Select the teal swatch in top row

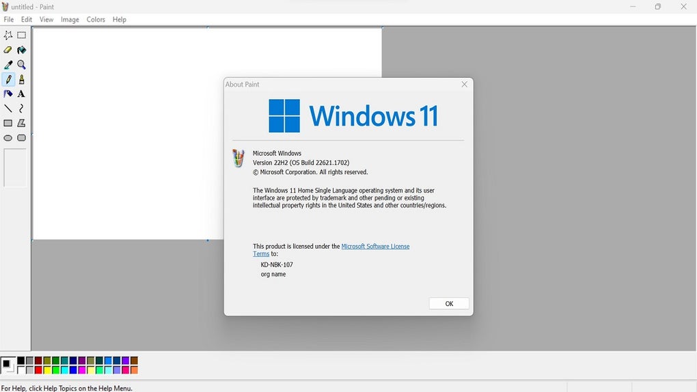pyautogui.click(x=64, y=361)
